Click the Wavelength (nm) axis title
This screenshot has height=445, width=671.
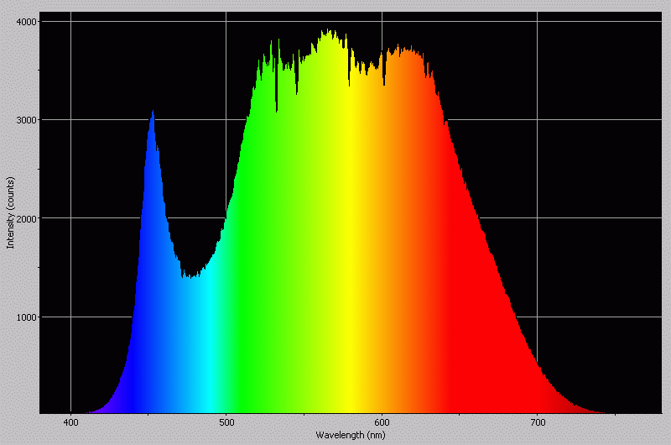351,435
